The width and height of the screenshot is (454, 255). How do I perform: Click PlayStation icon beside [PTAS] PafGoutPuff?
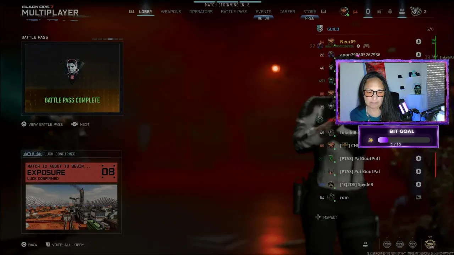(419, 159)
